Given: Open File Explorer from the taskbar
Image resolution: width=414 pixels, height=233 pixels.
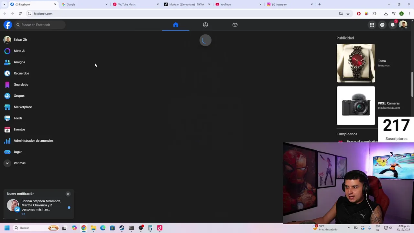Looking at the screenshot, I should pyautogui.click(x=93, y=228).
